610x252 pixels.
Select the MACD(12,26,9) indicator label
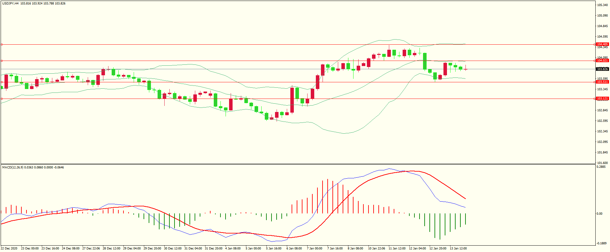pos(13,167)
